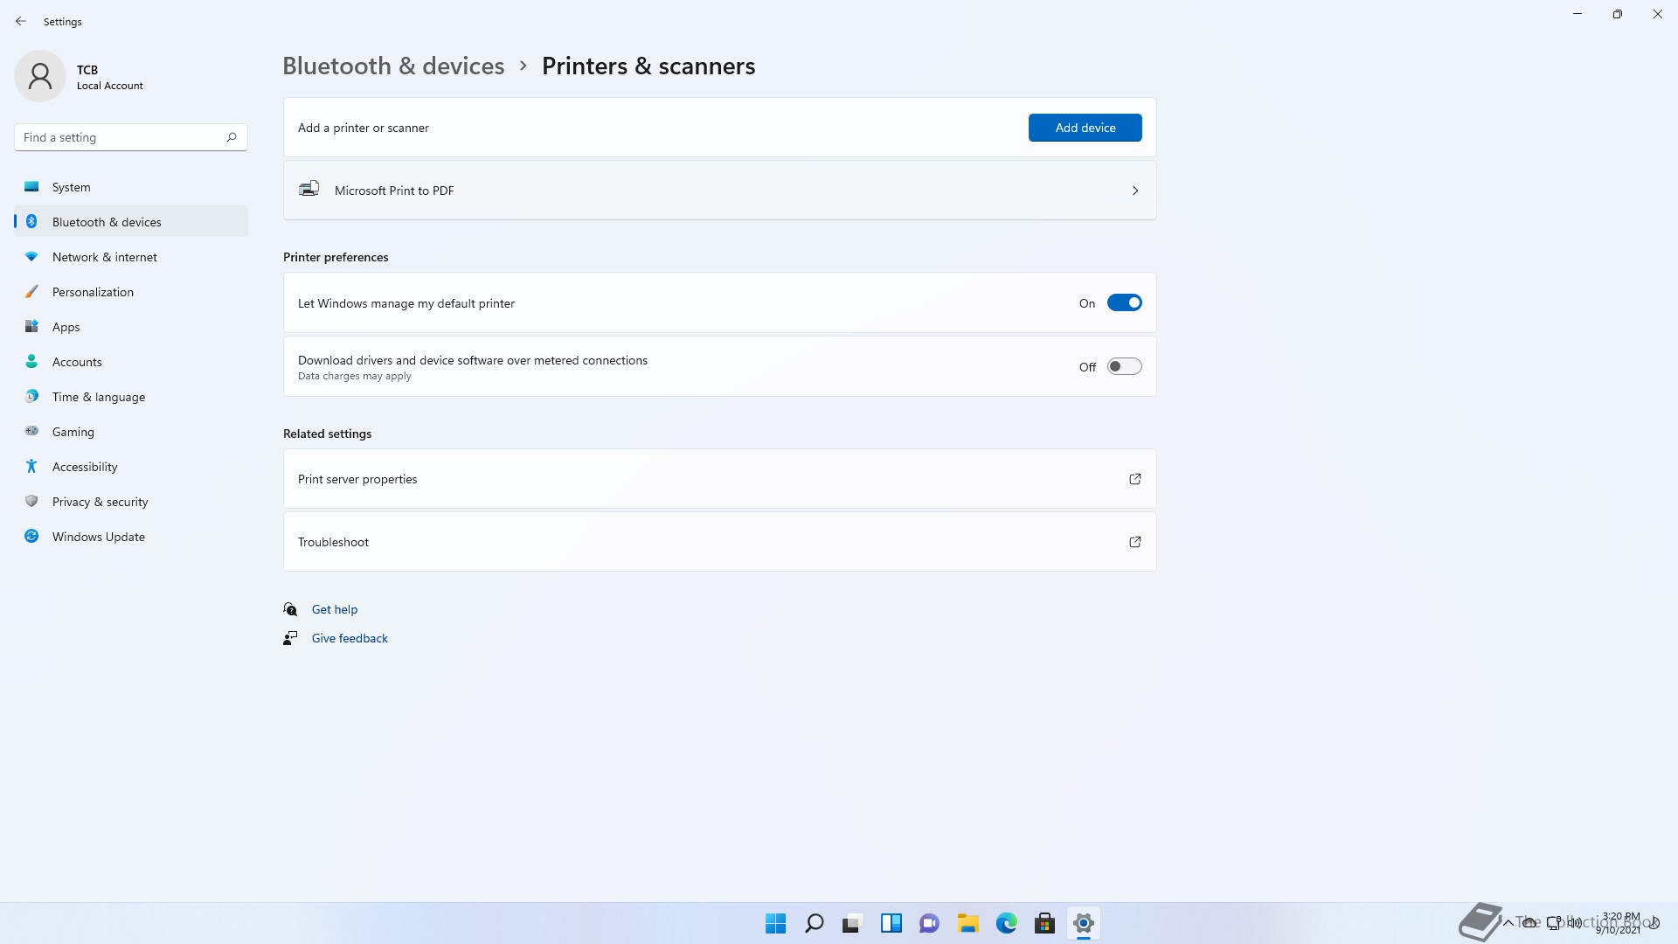Turn off Let Windows manage default printer

point(1124,302)
